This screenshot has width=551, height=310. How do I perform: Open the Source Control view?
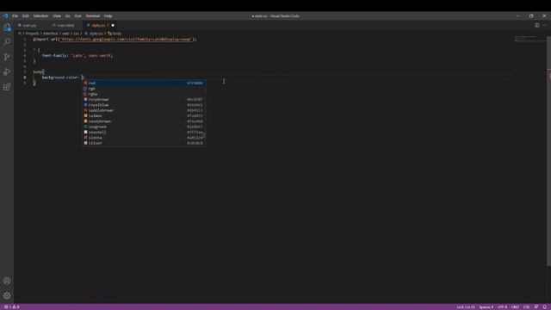point(7,57)
